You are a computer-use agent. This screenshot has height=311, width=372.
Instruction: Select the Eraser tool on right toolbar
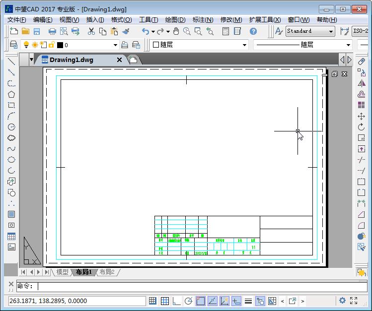pyautogui.click(x=362, y=62)
